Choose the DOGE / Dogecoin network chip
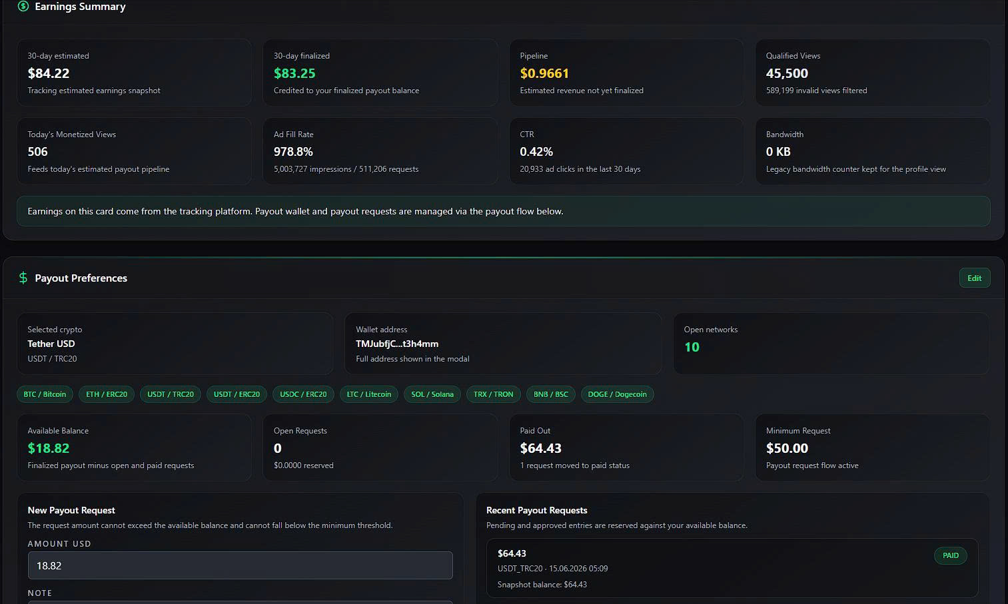1008x604 pixels. click(618, 394)
